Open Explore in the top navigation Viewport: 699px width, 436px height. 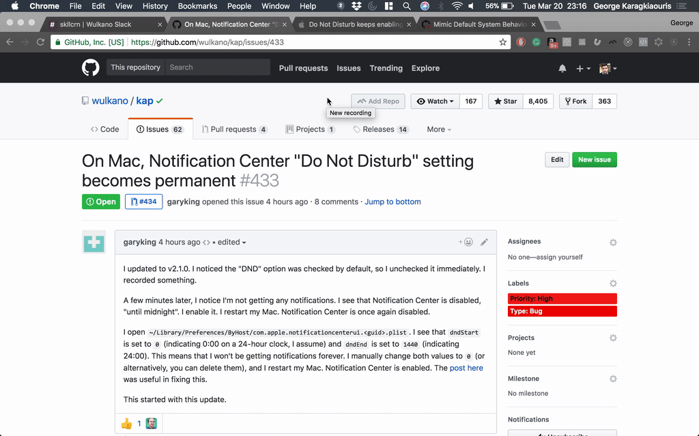(425, 69)
